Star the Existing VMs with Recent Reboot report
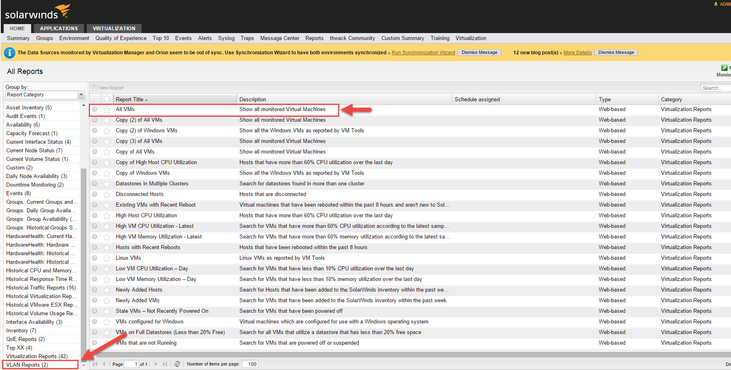Image resolution: width=731 pixels, height=370 pixels. tap(107, 205)
